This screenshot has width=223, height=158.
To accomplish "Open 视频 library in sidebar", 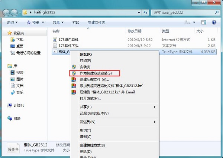I will [17, 73].
